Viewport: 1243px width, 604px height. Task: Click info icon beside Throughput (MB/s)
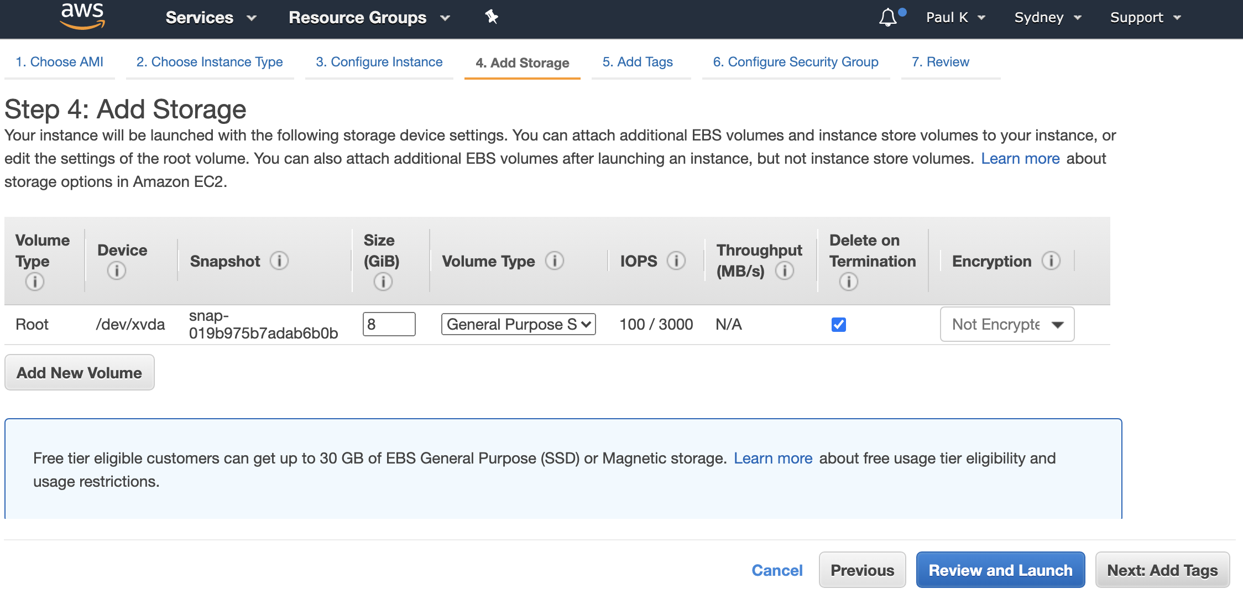click(x=785, y=271)
